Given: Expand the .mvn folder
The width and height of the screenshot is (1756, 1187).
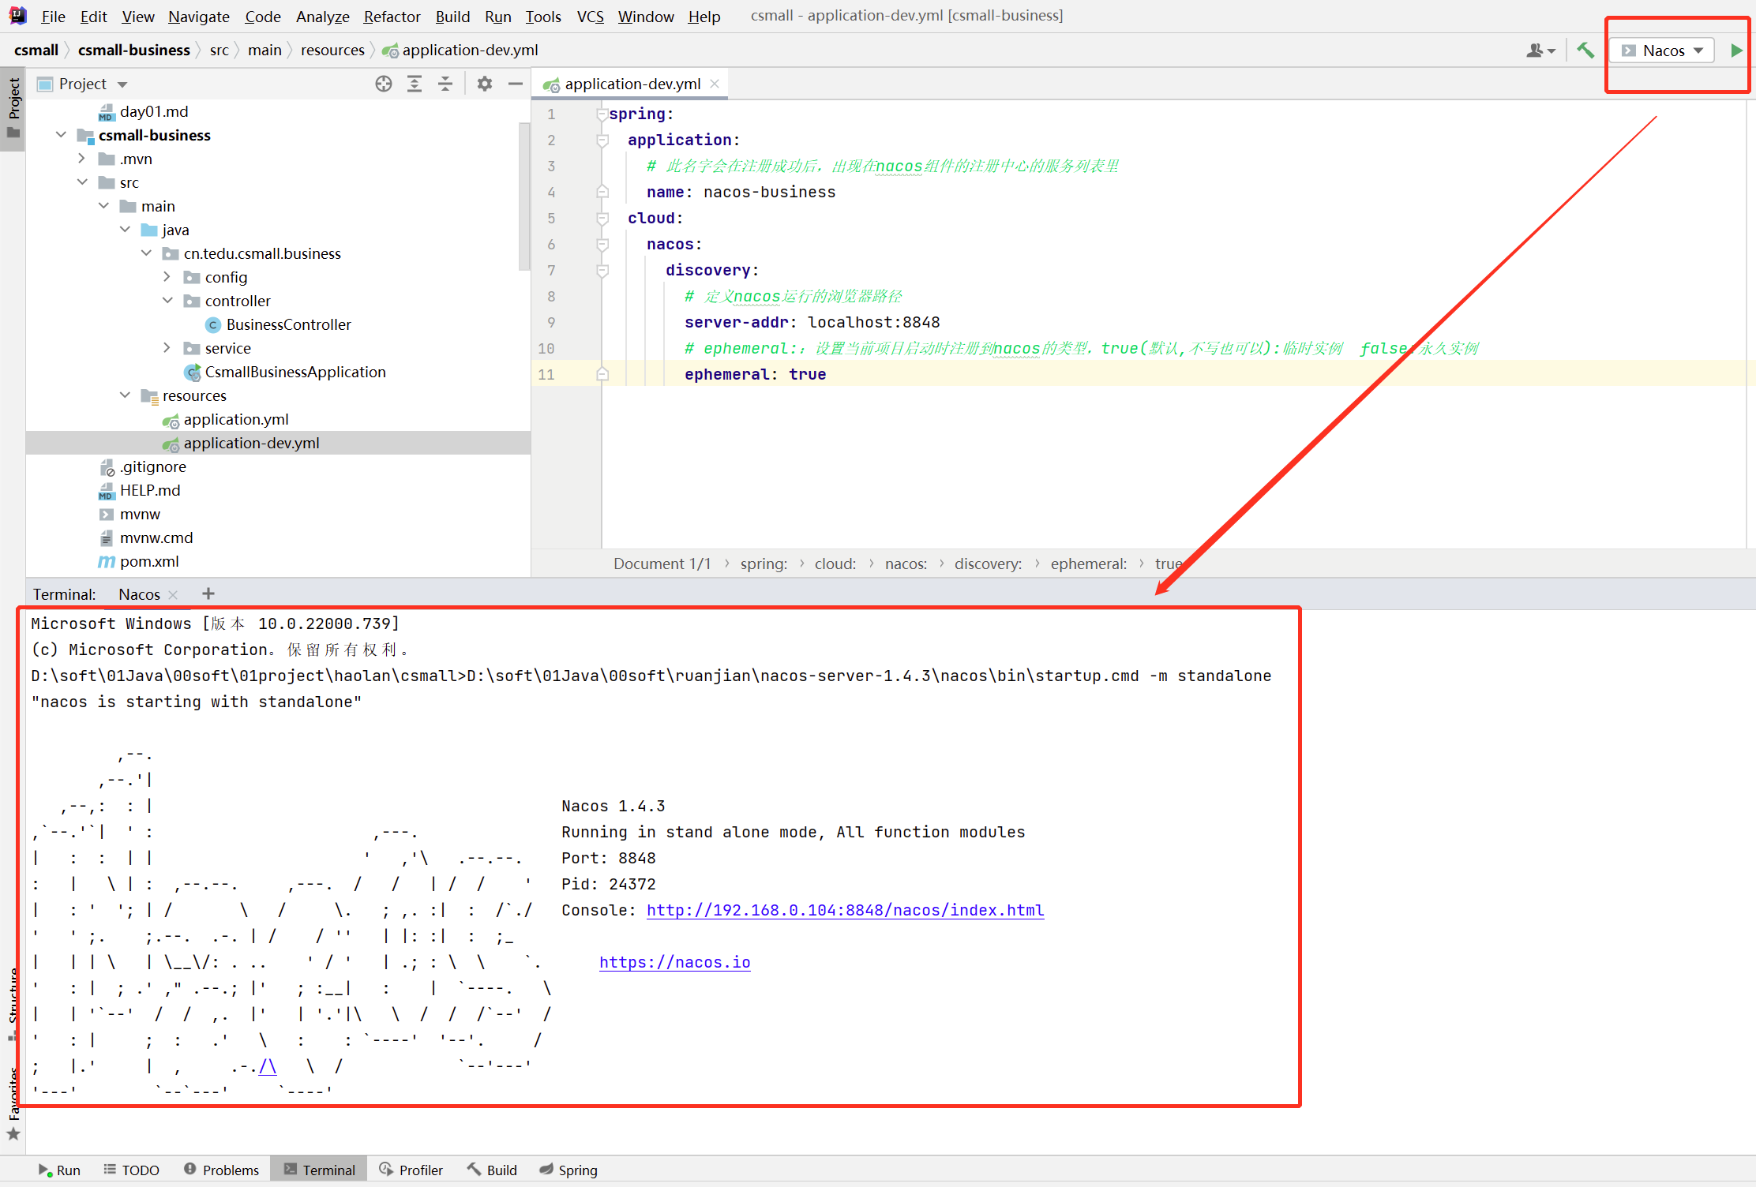Looking at the screenshot, I should click(x=82, y=159).
